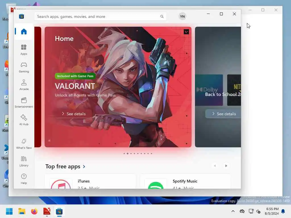Maximize the Microsoft Store window

(x=221, y=14)
